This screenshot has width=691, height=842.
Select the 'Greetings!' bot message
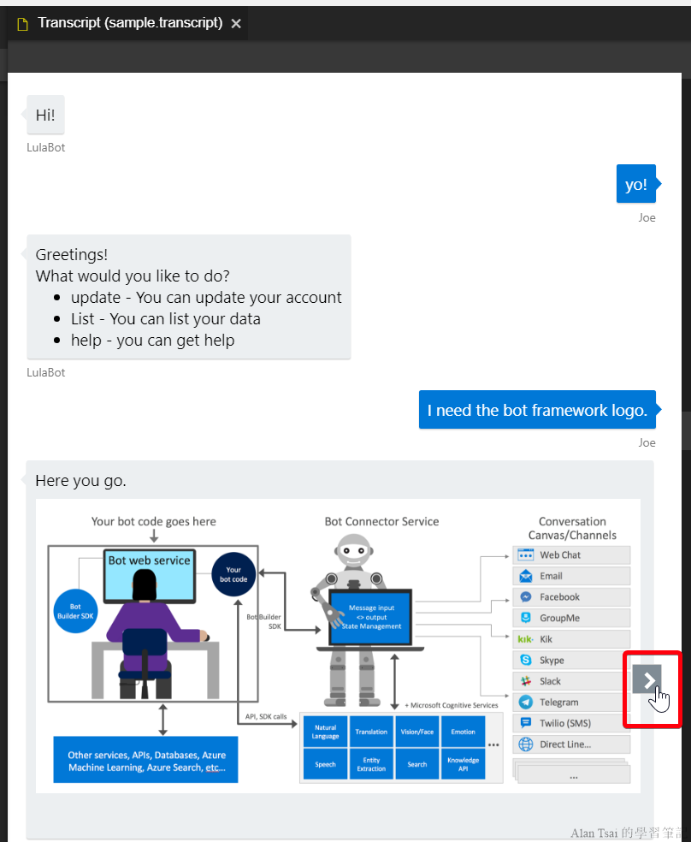(189, 297)
